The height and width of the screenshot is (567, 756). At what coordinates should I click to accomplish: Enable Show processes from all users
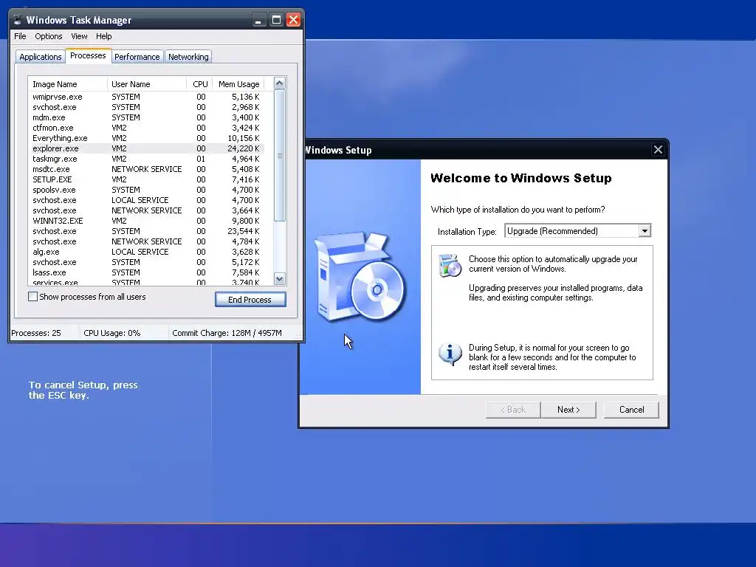[32, 297]
